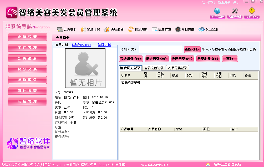Viewport: 264px width, 167px height.
Task: Switch to 会员充值记录 tab
Action: pos(154,68)
